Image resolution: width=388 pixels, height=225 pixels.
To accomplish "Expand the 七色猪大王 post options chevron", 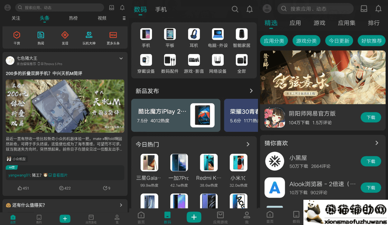I will [121, 58].
